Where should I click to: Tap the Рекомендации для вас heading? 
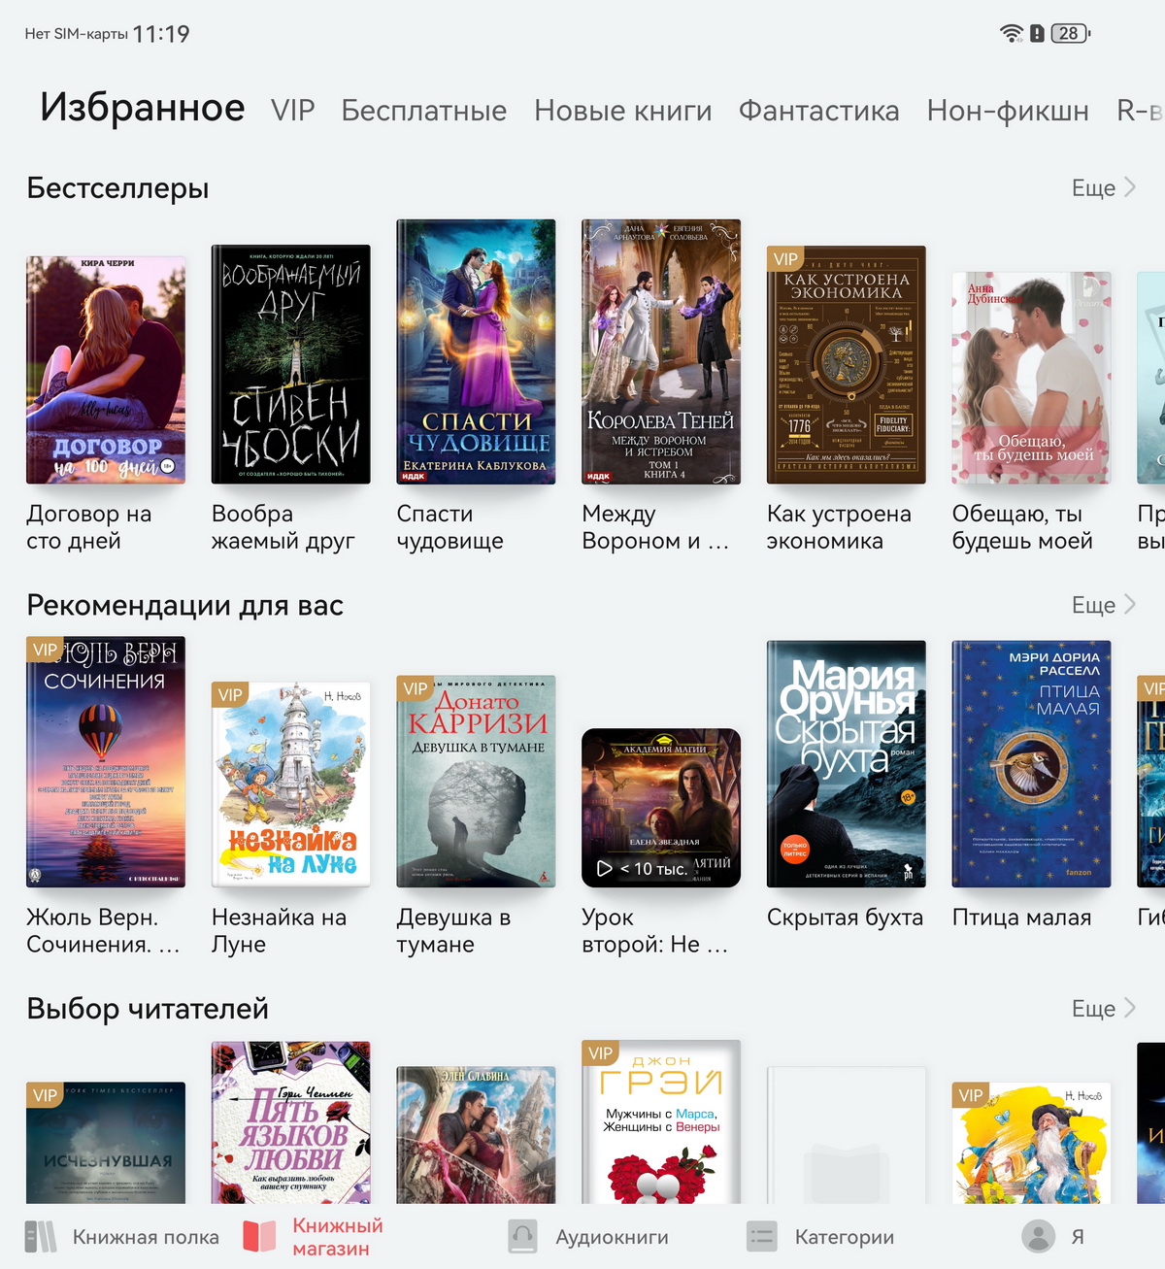coord(184,605)
